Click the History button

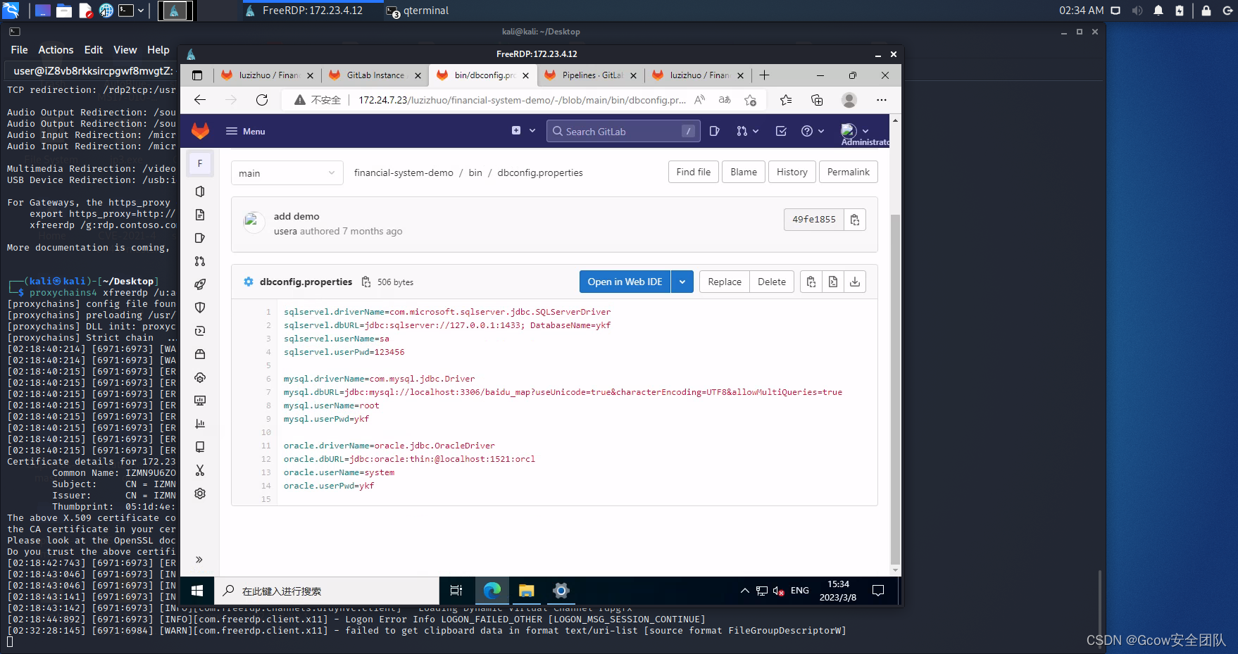point(792,172)
